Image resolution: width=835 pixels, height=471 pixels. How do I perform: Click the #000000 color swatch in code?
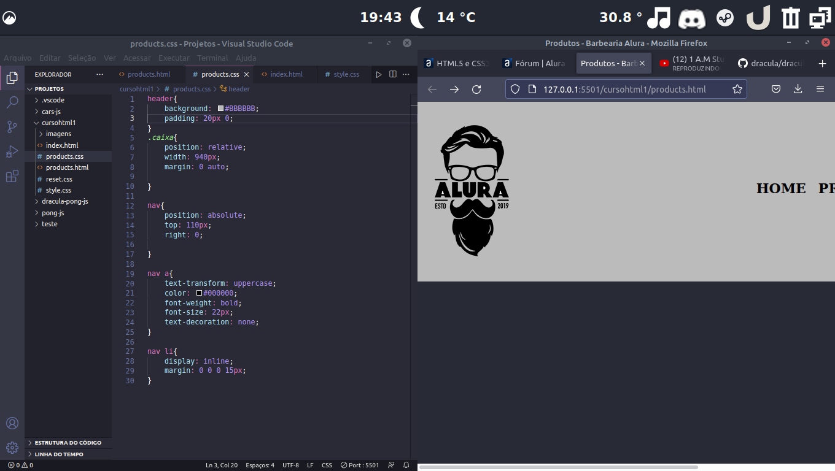point(199,293)
